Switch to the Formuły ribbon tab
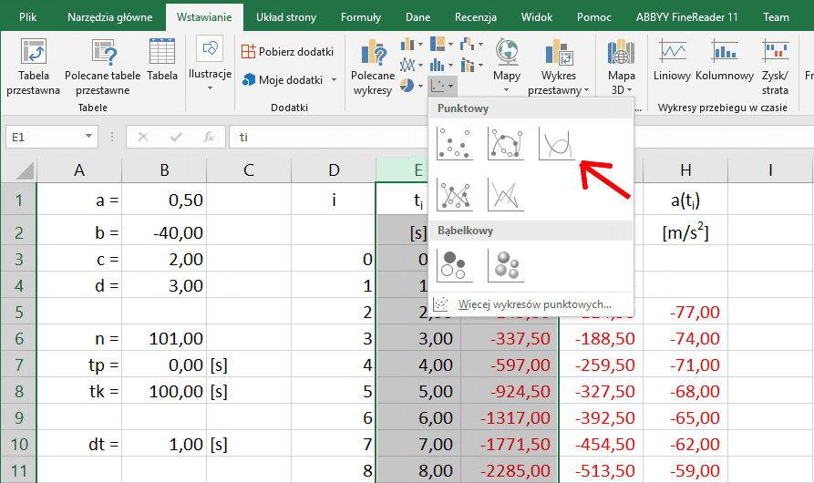 point(361,16)
